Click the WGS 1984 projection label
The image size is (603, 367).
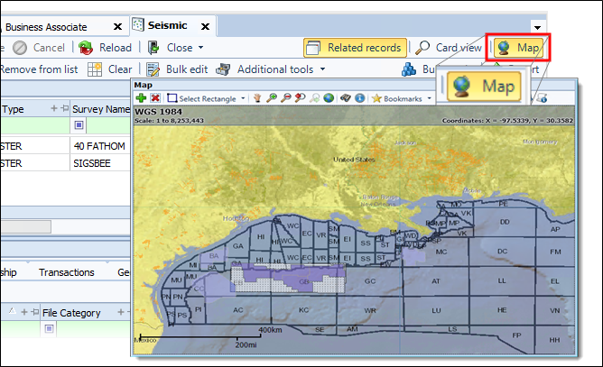coord(159,112)
